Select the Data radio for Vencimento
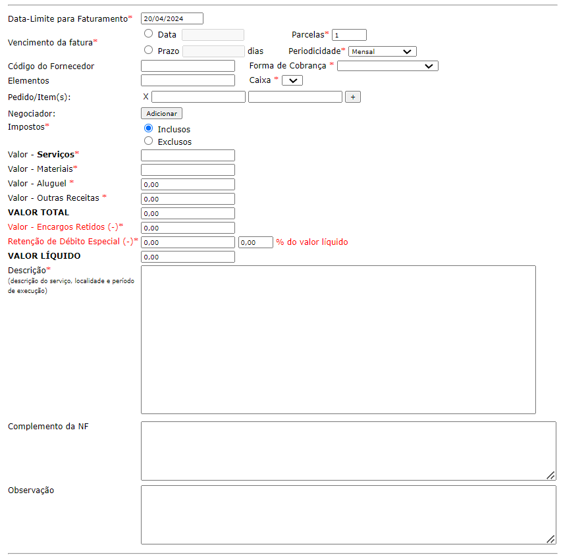Image resolution: width=588 pixels, height=555 pixels. pos(148,34)
